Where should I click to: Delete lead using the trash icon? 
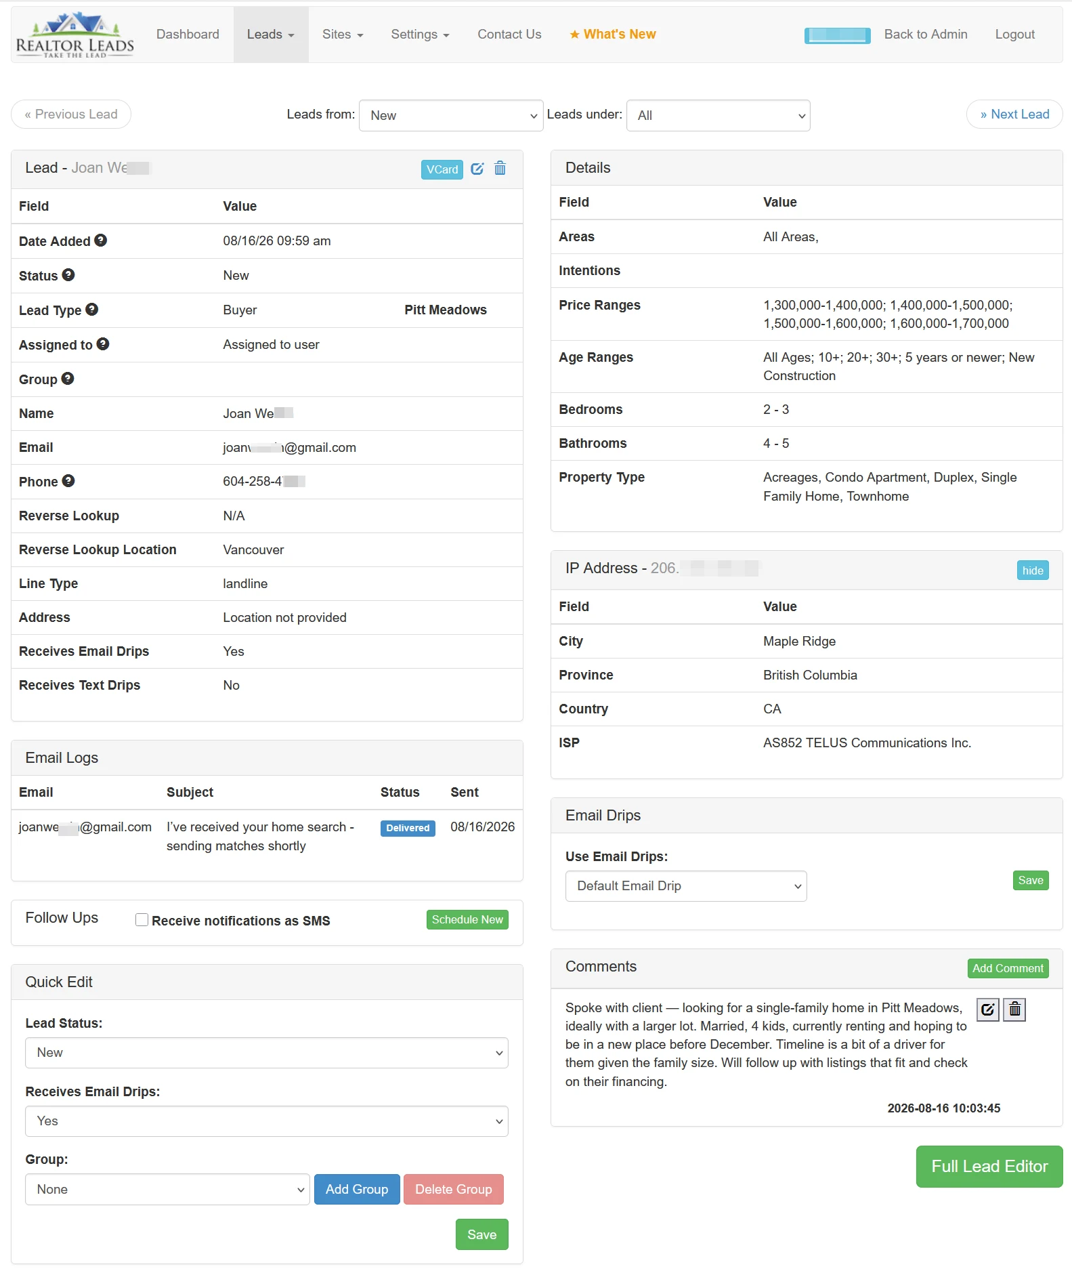[x=500, y=169]
